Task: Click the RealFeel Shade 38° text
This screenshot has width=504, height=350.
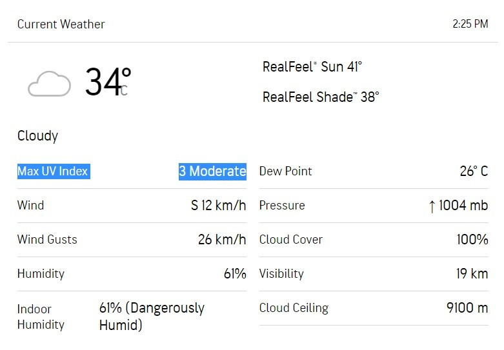Action: tap(321, 97)
